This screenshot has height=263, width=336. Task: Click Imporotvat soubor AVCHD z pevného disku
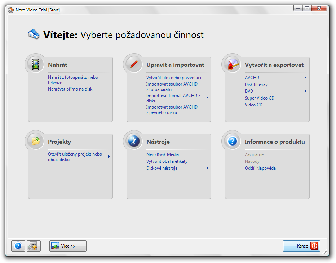click(x=172, y=110)
